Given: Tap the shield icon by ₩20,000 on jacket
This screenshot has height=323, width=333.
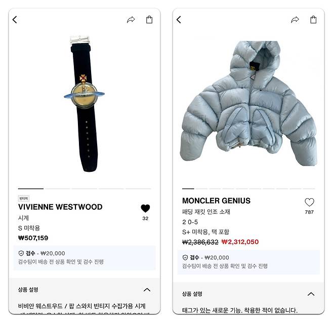Looking at the screenshot, I should pos(185,257).
